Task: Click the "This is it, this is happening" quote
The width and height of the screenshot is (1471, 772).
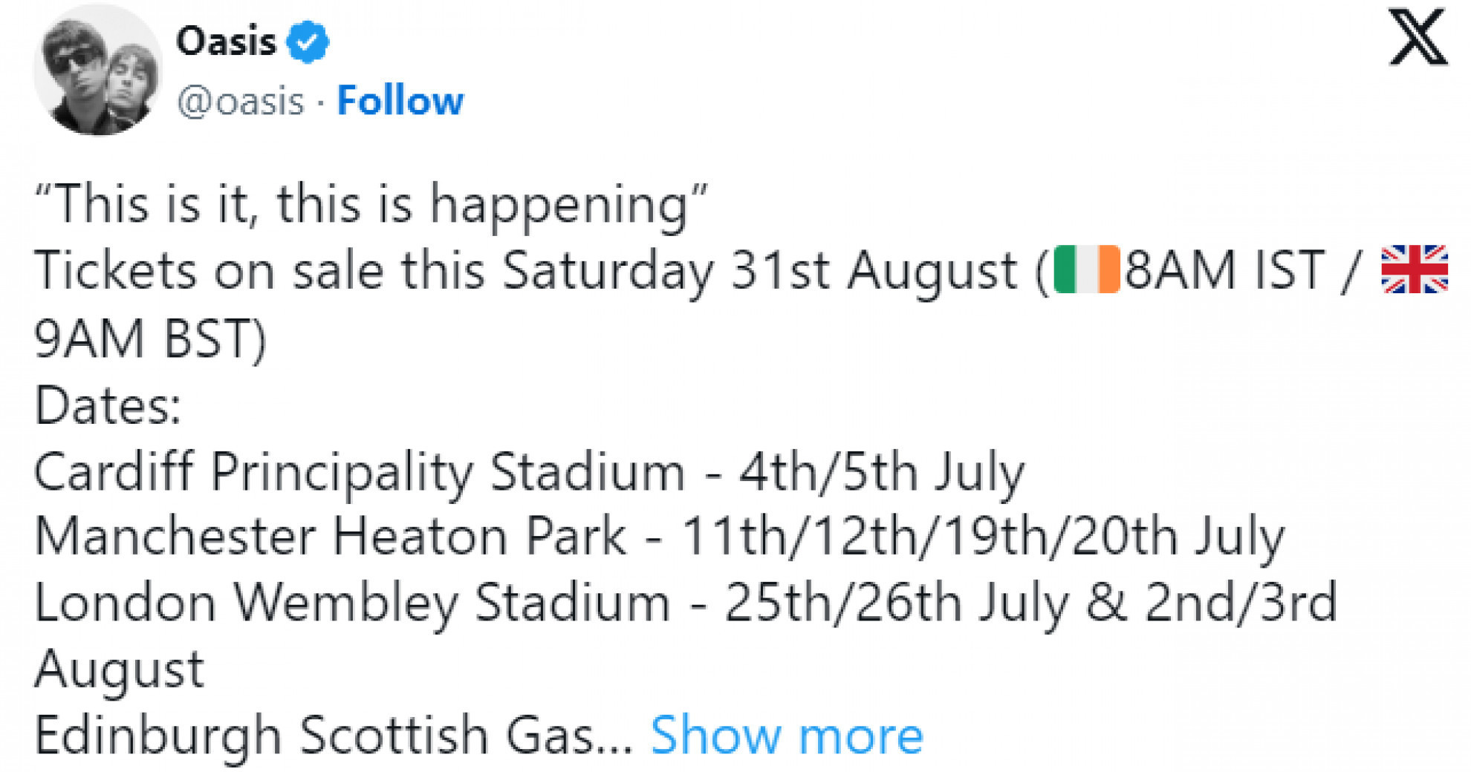Action: pos(371,204)
